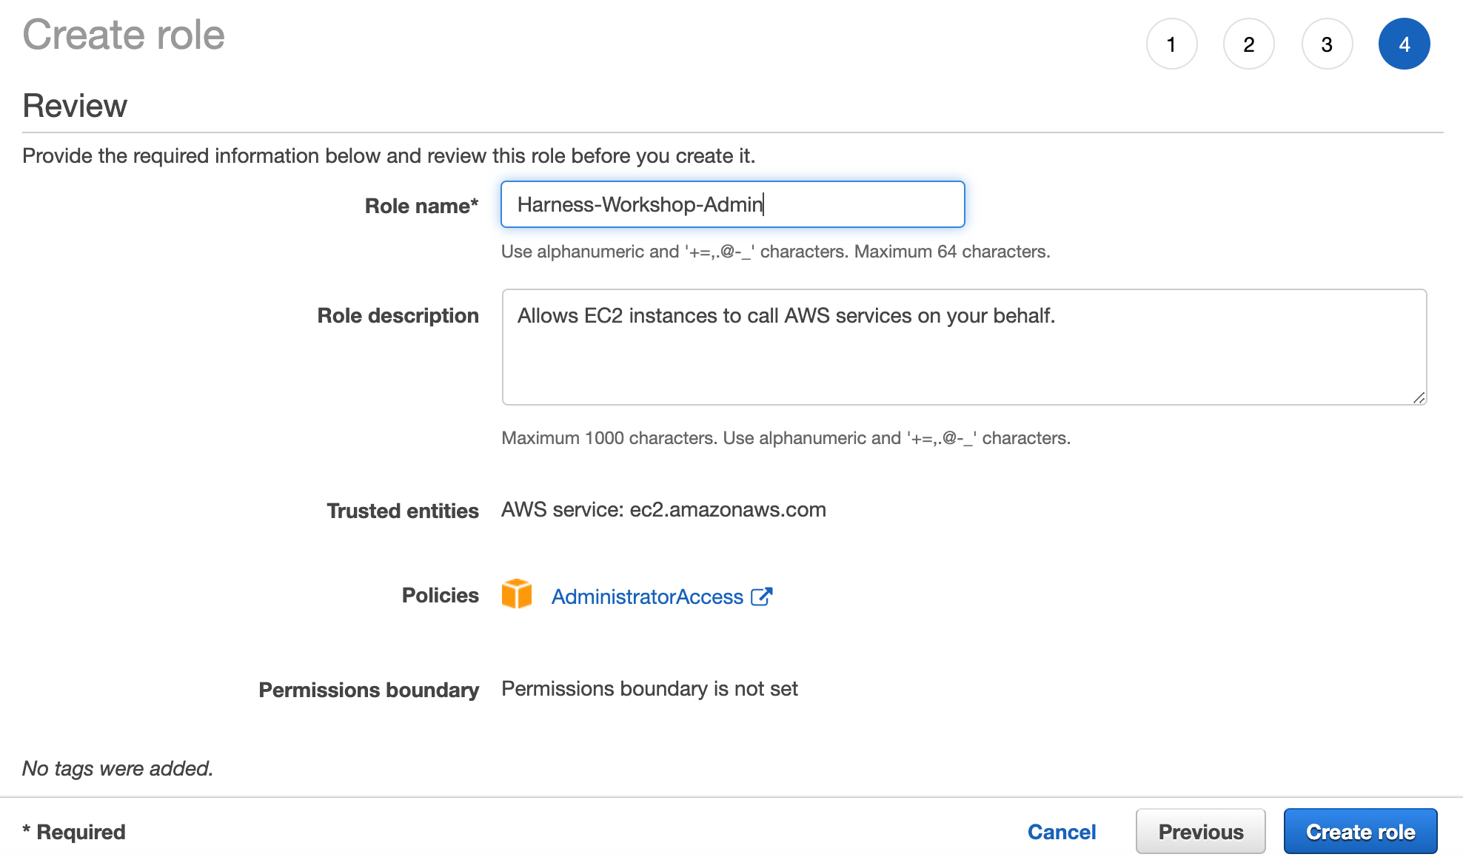Click the Role description label
The height and width of the screenshot is (857, 1463).
(x=398, y=315)
